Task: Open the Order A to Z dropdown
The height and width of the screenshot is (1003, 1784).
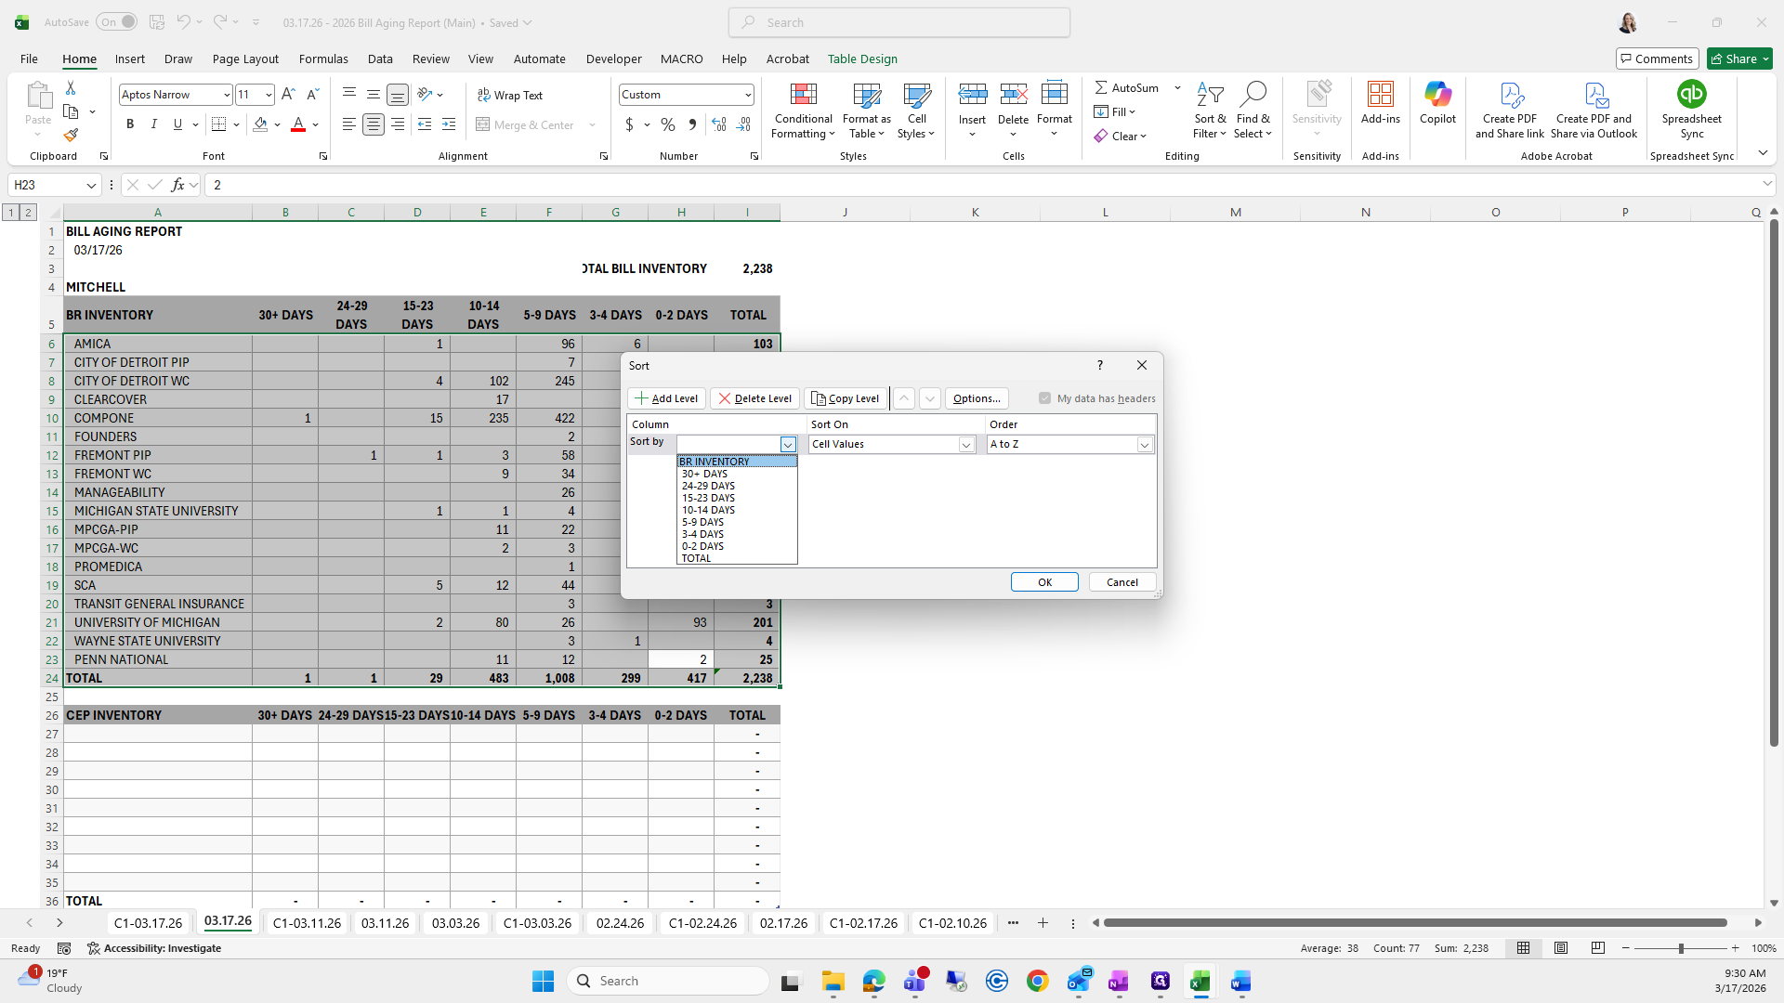Action: [x=1145, y=445]
